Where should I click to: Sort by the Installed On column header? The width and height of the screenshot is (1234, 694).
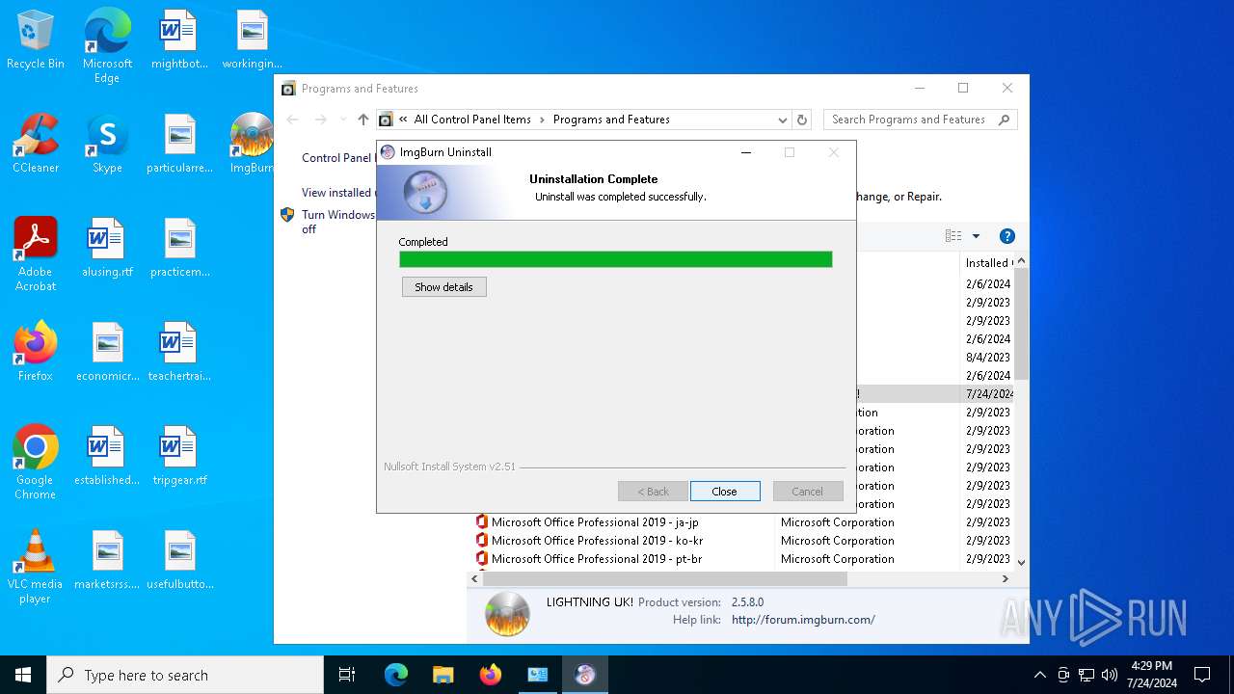987,262
